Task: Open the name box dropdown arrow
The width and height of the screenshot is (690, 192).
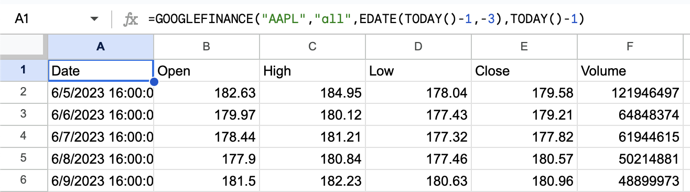Action: (94, 19)
